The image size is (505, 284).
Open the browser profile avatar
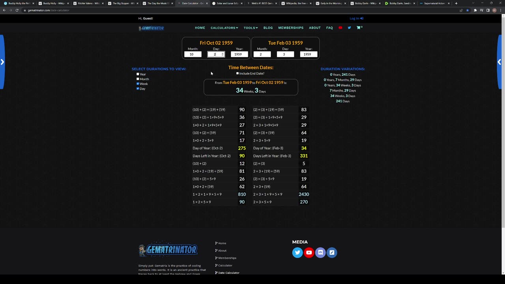tap(494, 10)
